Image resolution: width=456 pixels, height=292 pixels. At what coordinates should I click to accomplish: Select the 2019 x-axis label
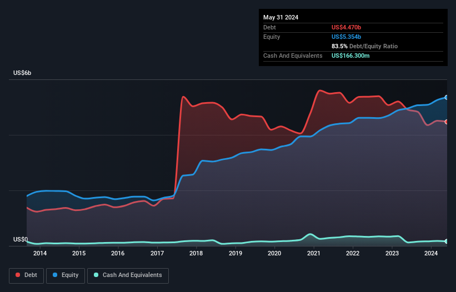235,253
